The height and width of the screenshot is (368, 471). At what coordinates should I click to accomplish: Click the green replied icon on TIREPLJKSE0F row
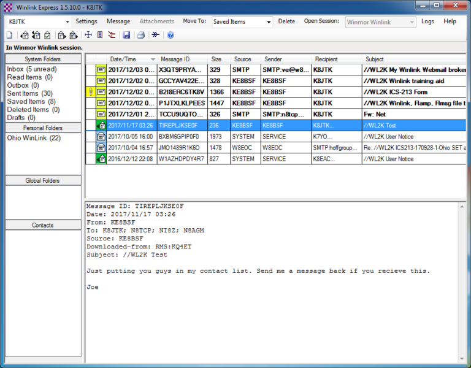(x=101, y=125)
